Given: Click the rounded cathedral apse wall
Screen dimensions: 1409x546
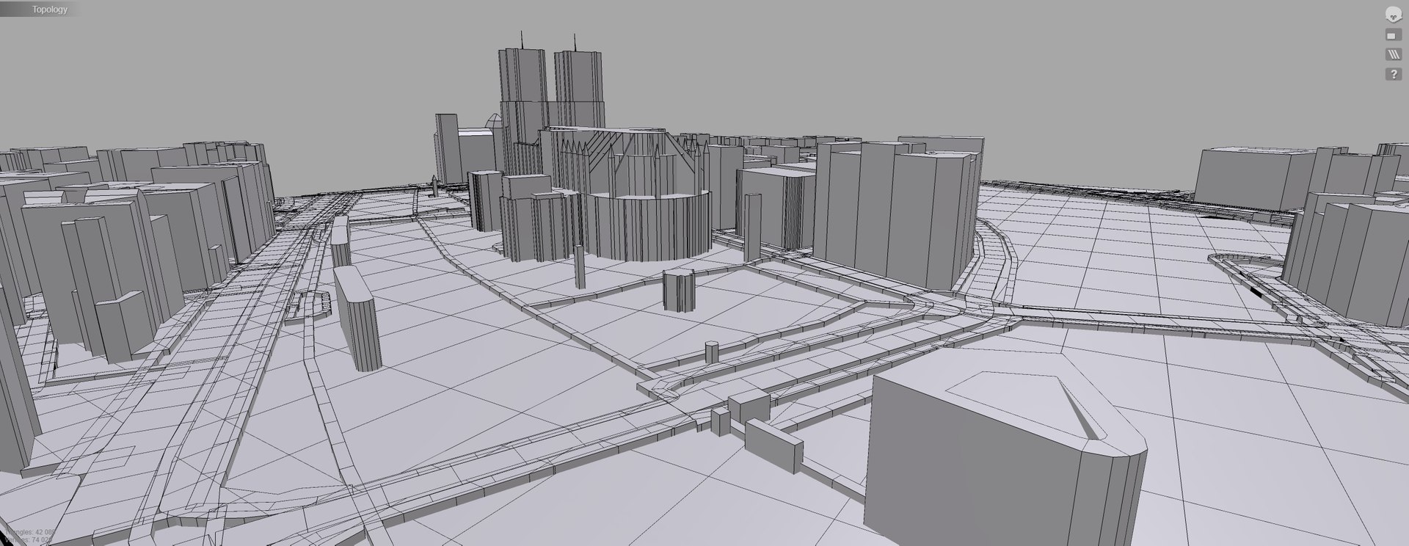Looking at the screenshot, I should 652,224.
